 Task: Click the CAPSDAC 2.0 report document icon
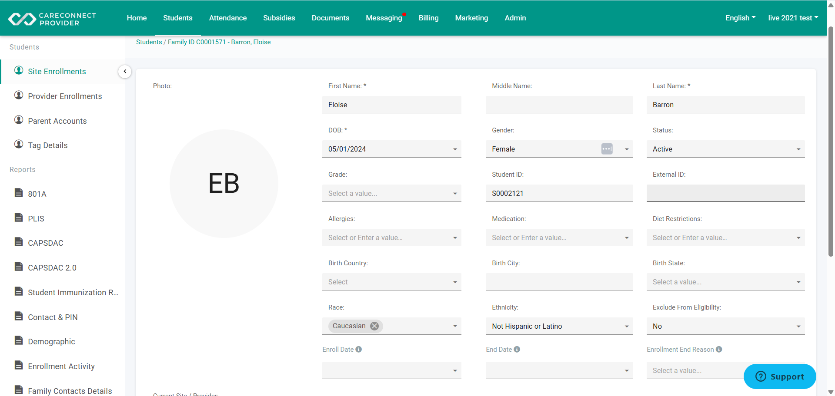tap(19, 267)
